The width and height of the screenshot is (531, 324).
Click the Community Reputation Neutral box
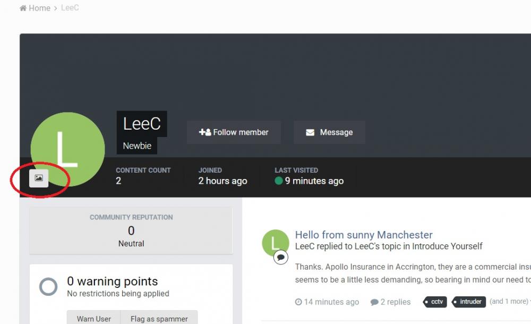point(131,231)
